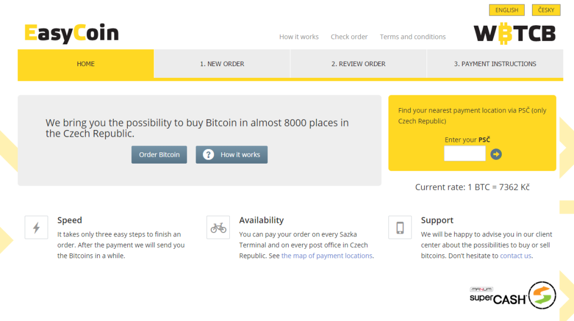Click the 'Find your nearest payment location' text
This screenshot has width=574, height=321.
(x=472, y=115)
